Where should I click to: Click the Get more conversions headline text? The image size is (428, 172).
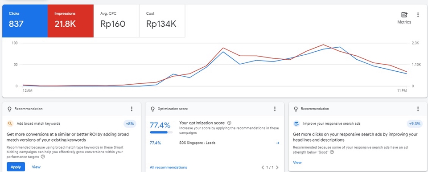68,137
